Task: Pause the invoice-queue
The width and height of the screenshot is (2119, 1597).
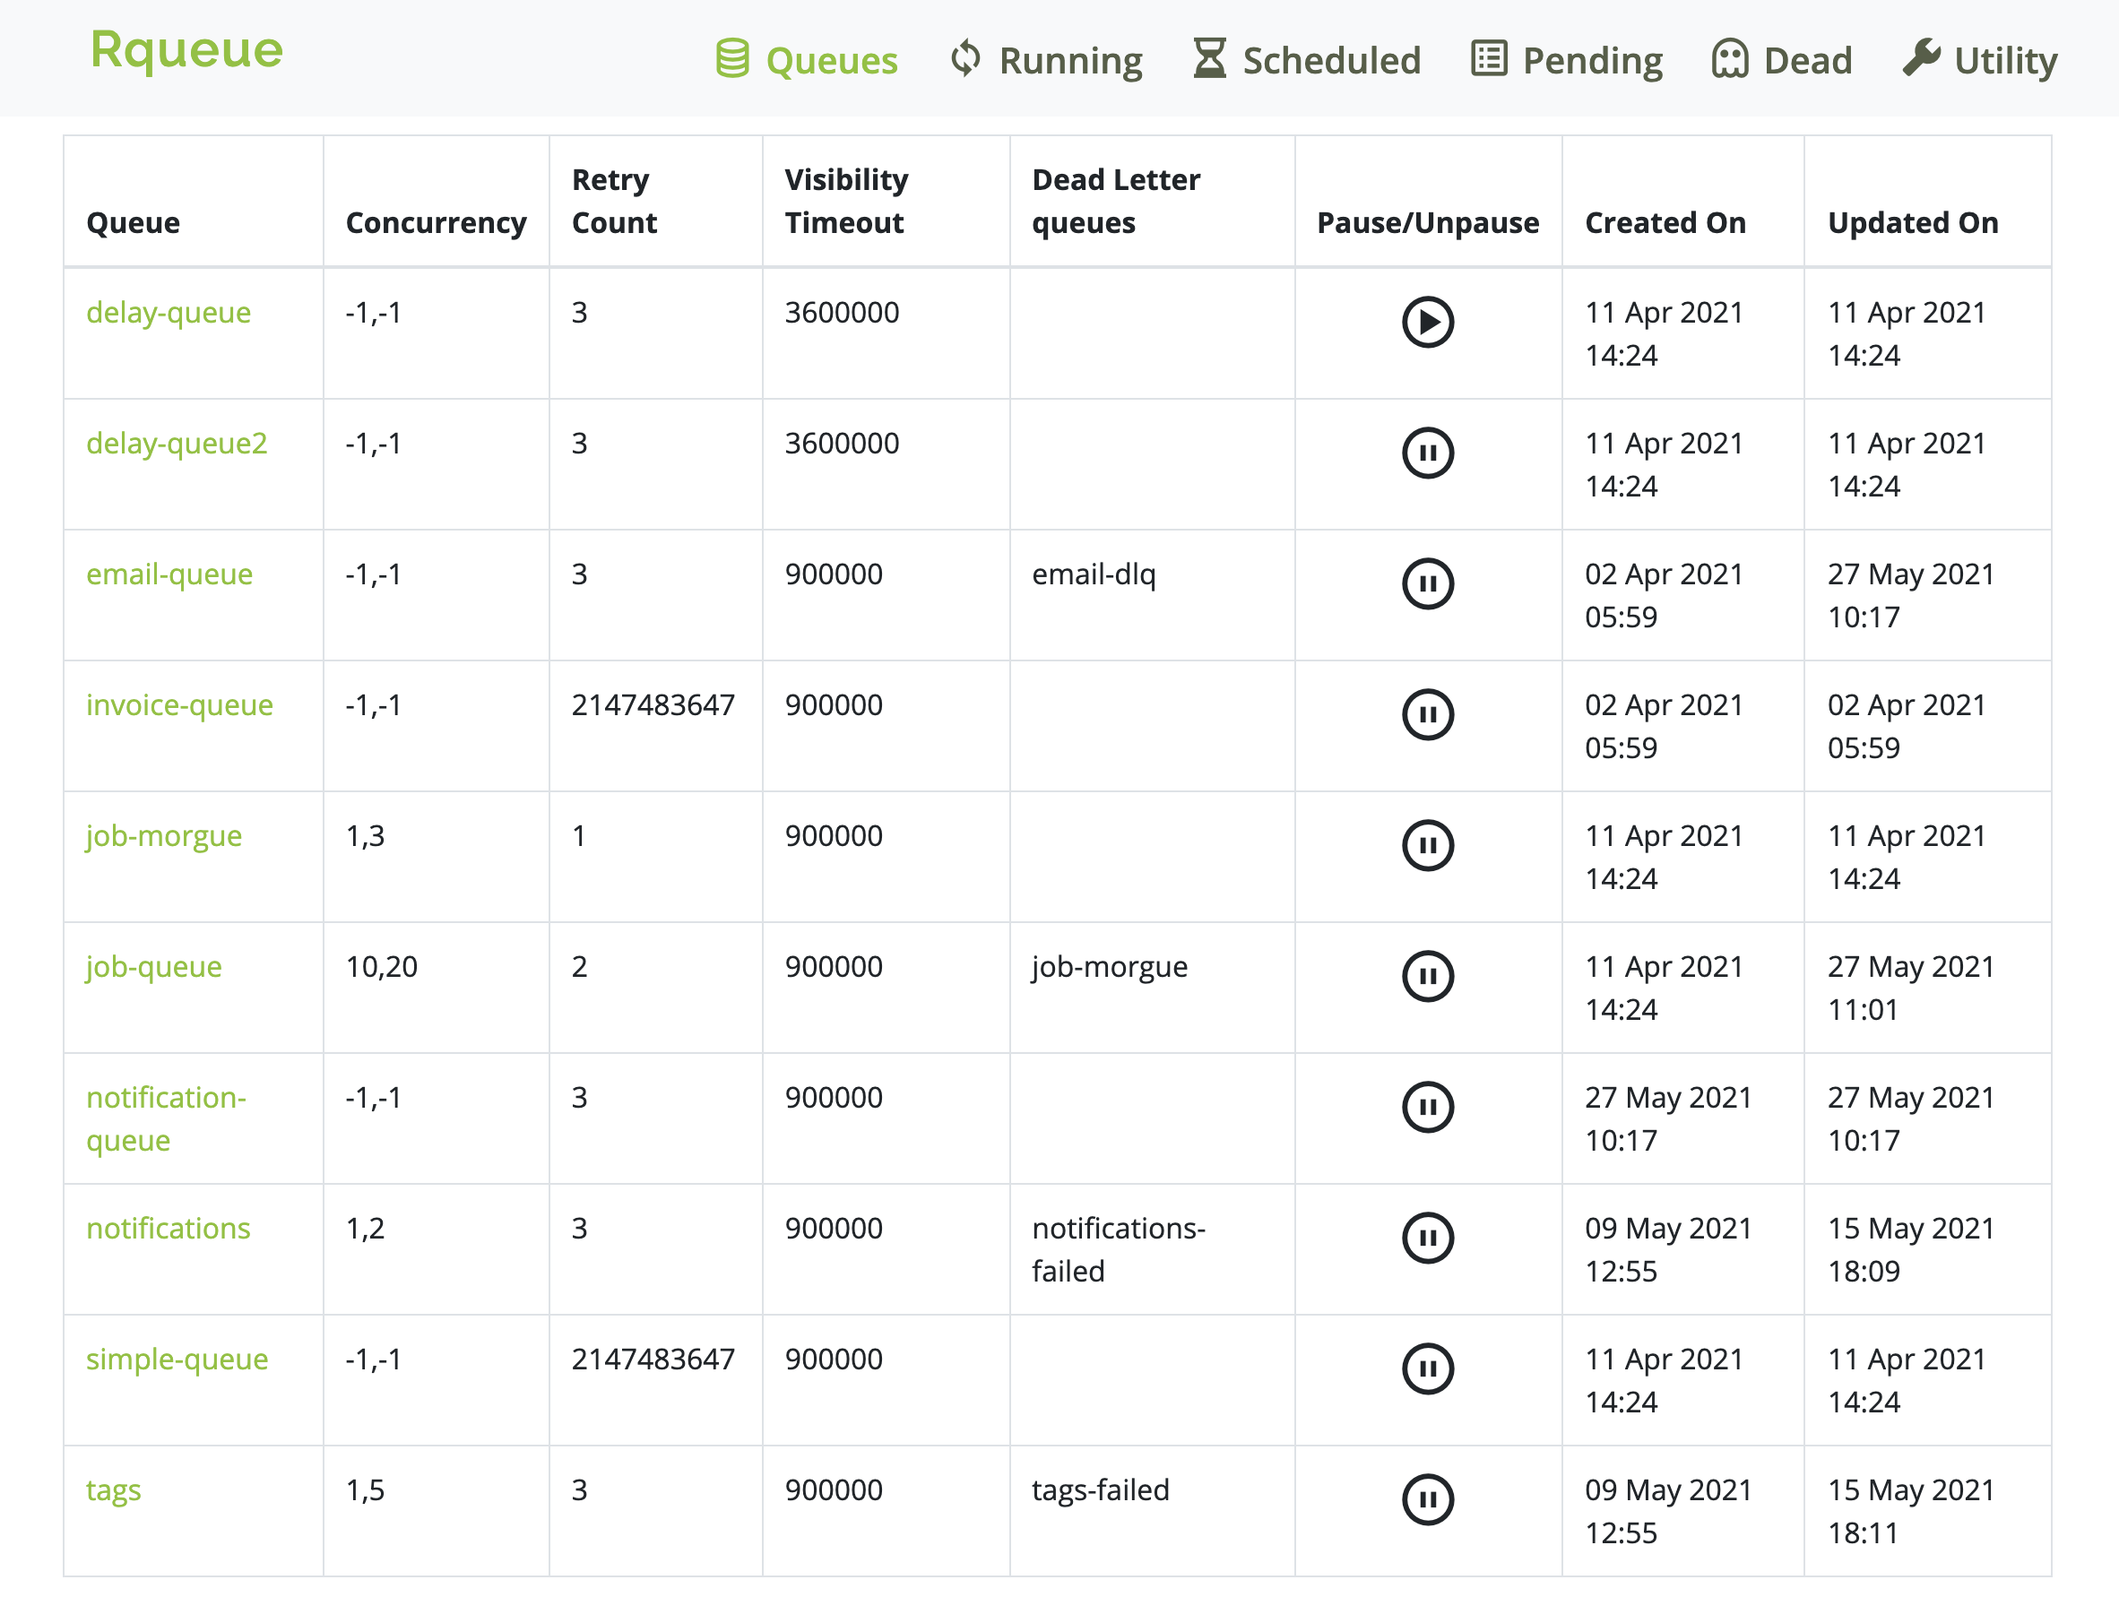Action: coord(1426,713)
